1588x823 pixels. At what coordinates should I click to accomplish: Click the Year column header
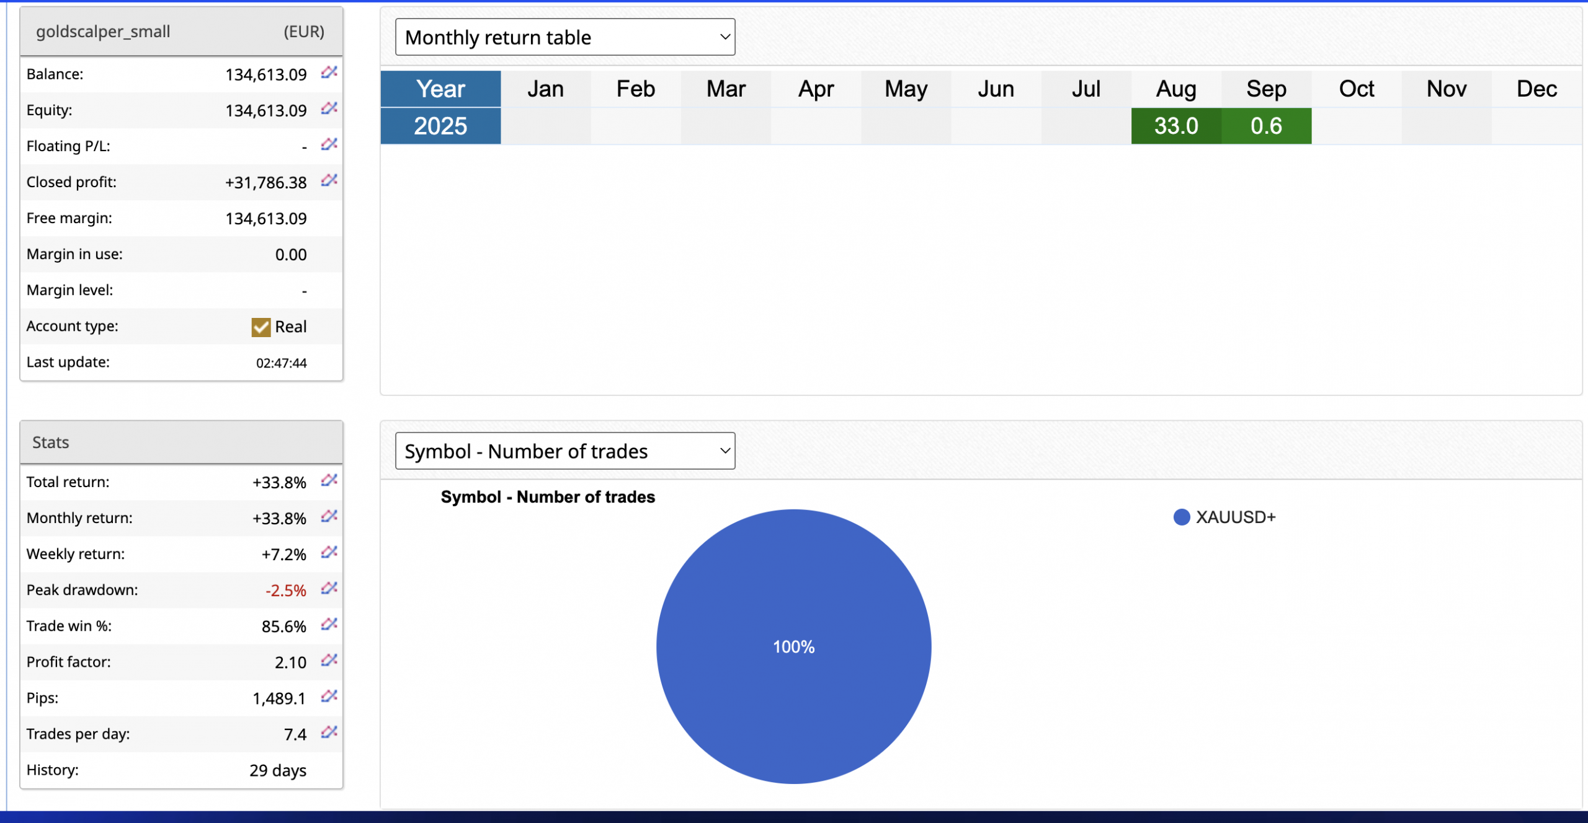tap(440, 89)
